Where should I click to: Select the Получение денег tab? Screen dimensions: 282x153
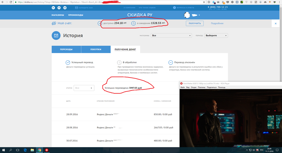coord(125,49)
